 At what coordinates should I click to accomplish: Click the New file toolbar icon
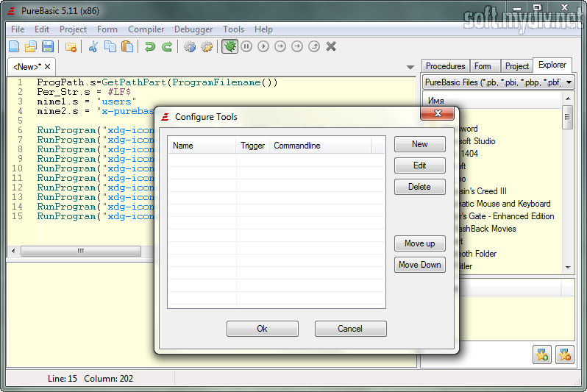coord(14,46)
